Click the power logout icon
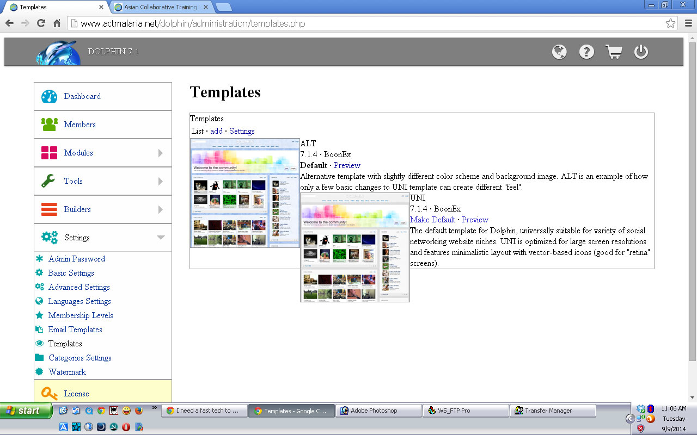Screen dimensions: 697x435 tap(641, 52)
